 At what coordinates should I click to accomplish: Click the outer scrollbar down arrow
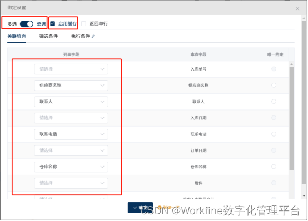pos(304,195)
